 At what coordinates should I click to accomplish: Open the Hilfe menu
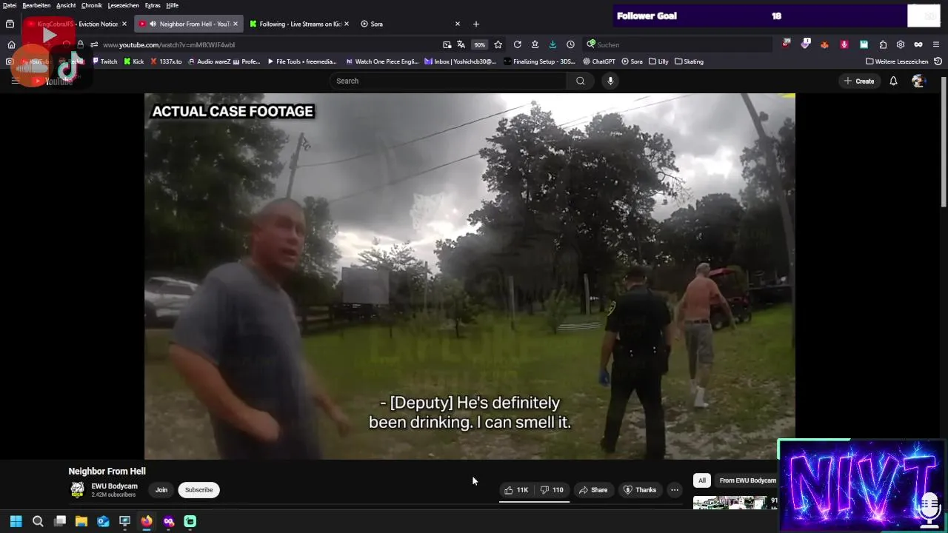(172, 5)
